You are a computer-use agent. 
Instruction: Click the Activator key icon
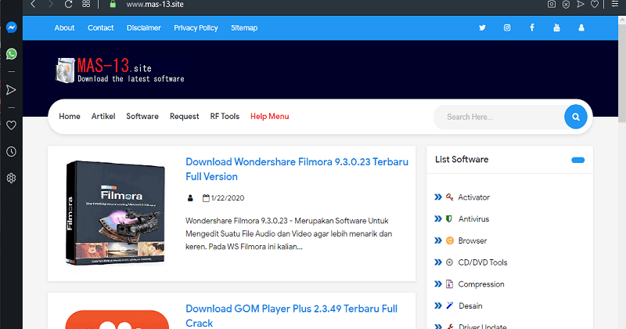(x=449, y=197)
